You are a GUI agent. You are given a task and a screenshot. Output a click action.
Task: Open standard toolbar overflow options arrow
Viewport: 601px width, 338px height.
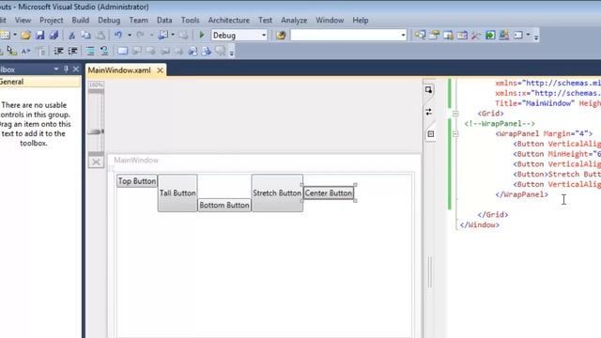(x=536, y=37)
